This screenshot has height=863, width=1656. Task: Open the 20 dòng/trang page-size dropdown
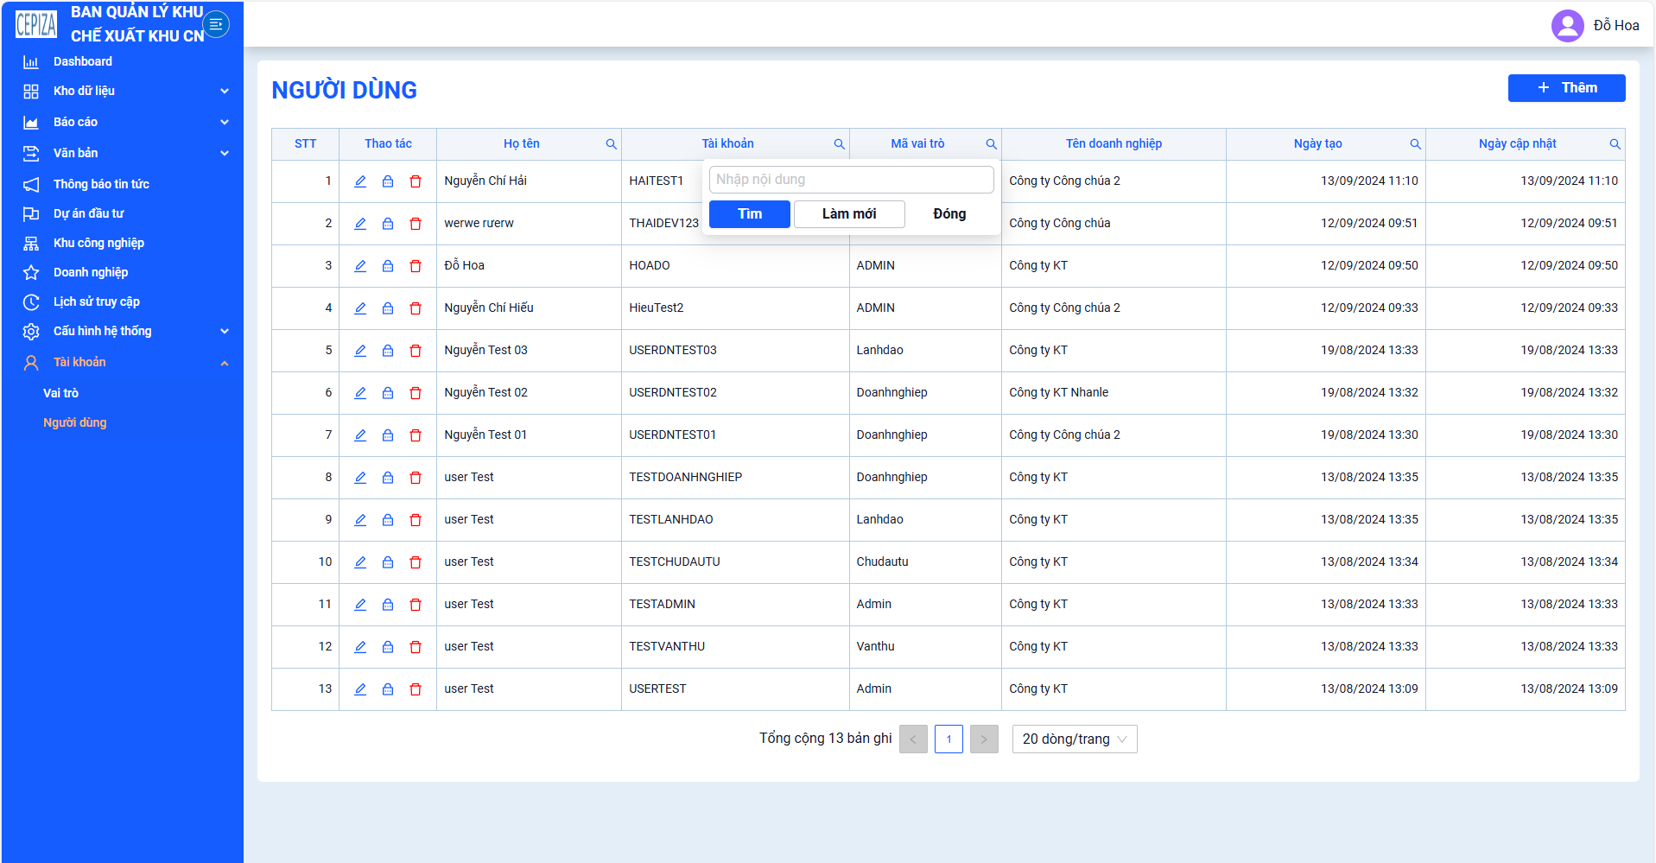click(1075, 739)
